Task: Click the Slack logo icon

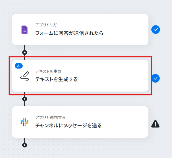Action: (24, 122)
